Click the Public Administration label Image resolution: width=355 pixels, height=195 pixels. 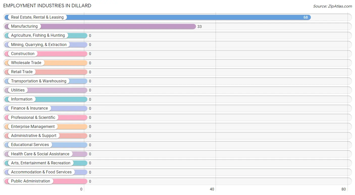[x=31, y=181]
